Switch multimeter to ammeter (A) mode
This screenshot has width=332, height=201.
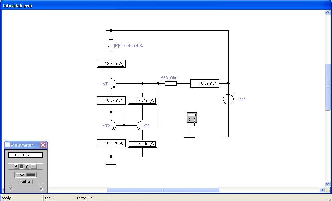pos(16,166)
